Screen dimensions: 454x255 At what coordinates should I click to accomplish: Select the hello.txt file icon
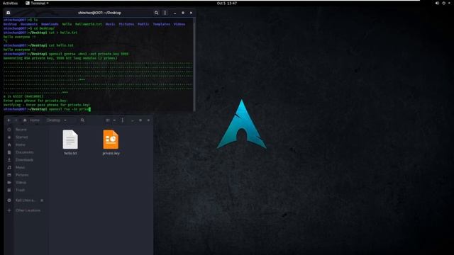tap(70, 140)
